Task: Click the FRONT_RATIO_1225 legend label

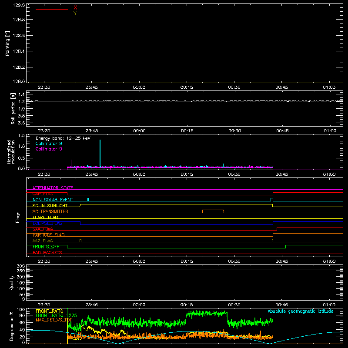Action: click(x=56, y=315)
